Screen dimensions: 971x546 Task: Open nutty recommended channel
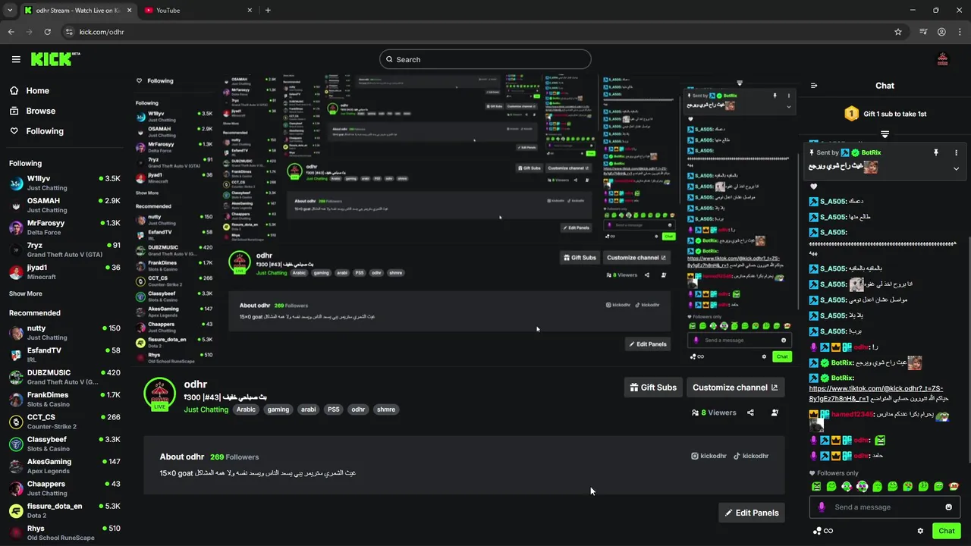tap(64, 332)
